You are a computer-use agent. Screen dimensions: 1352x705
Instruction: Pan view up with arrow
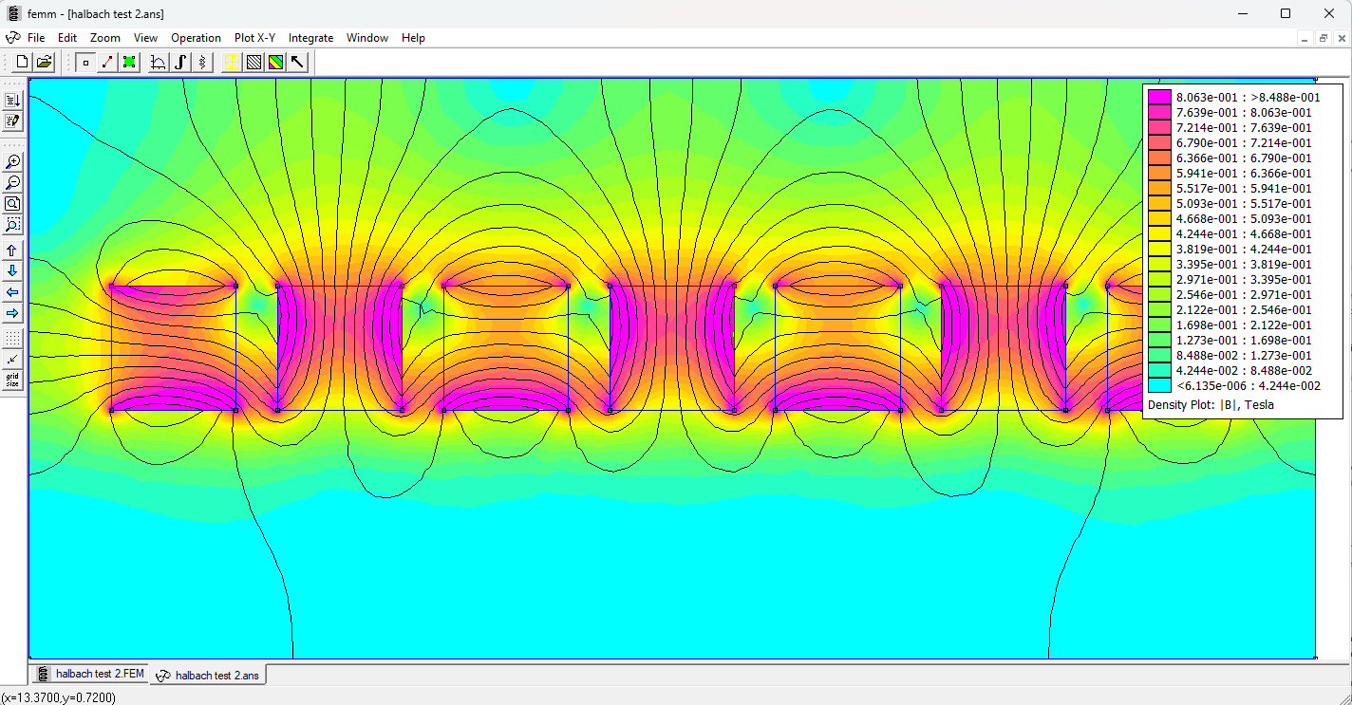(12, 250)
